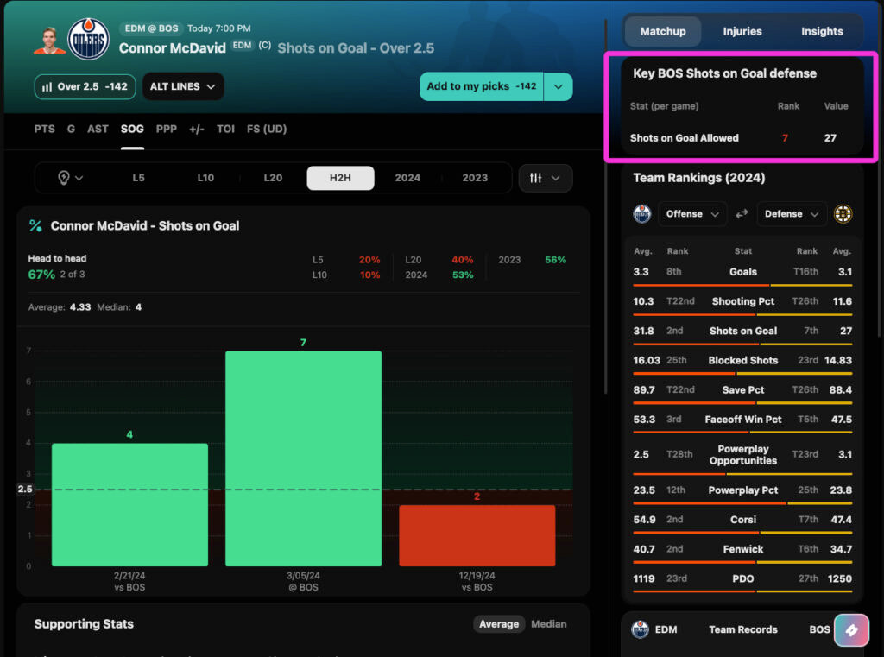Click the 3/05/24 @ BOS bar showing 7
Viewport: 884px width, 657px height.
[x=303, y=458]
